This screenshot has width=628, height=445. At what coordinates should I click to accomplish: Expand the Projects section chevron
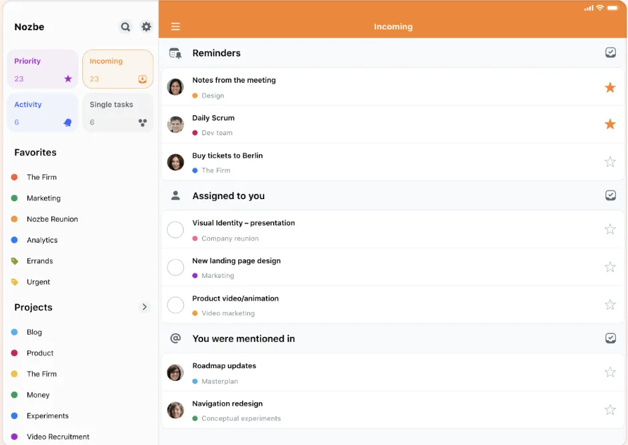click(144, 307)
